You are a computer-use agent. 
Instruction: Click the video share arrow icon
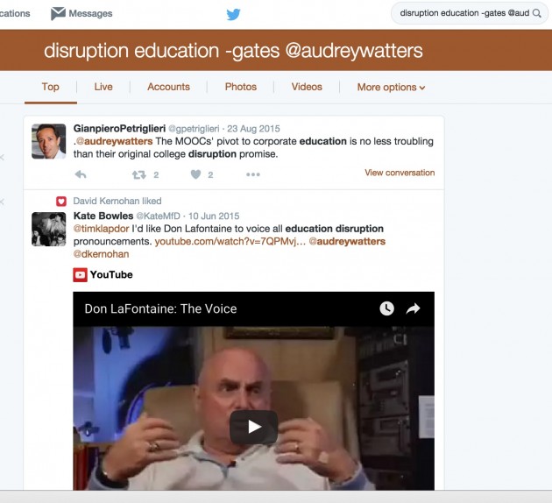pos(414,308)
